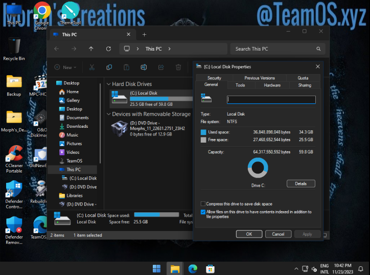
Task: Collapse Hard Disk Drives group
Action: coord(108,84)
